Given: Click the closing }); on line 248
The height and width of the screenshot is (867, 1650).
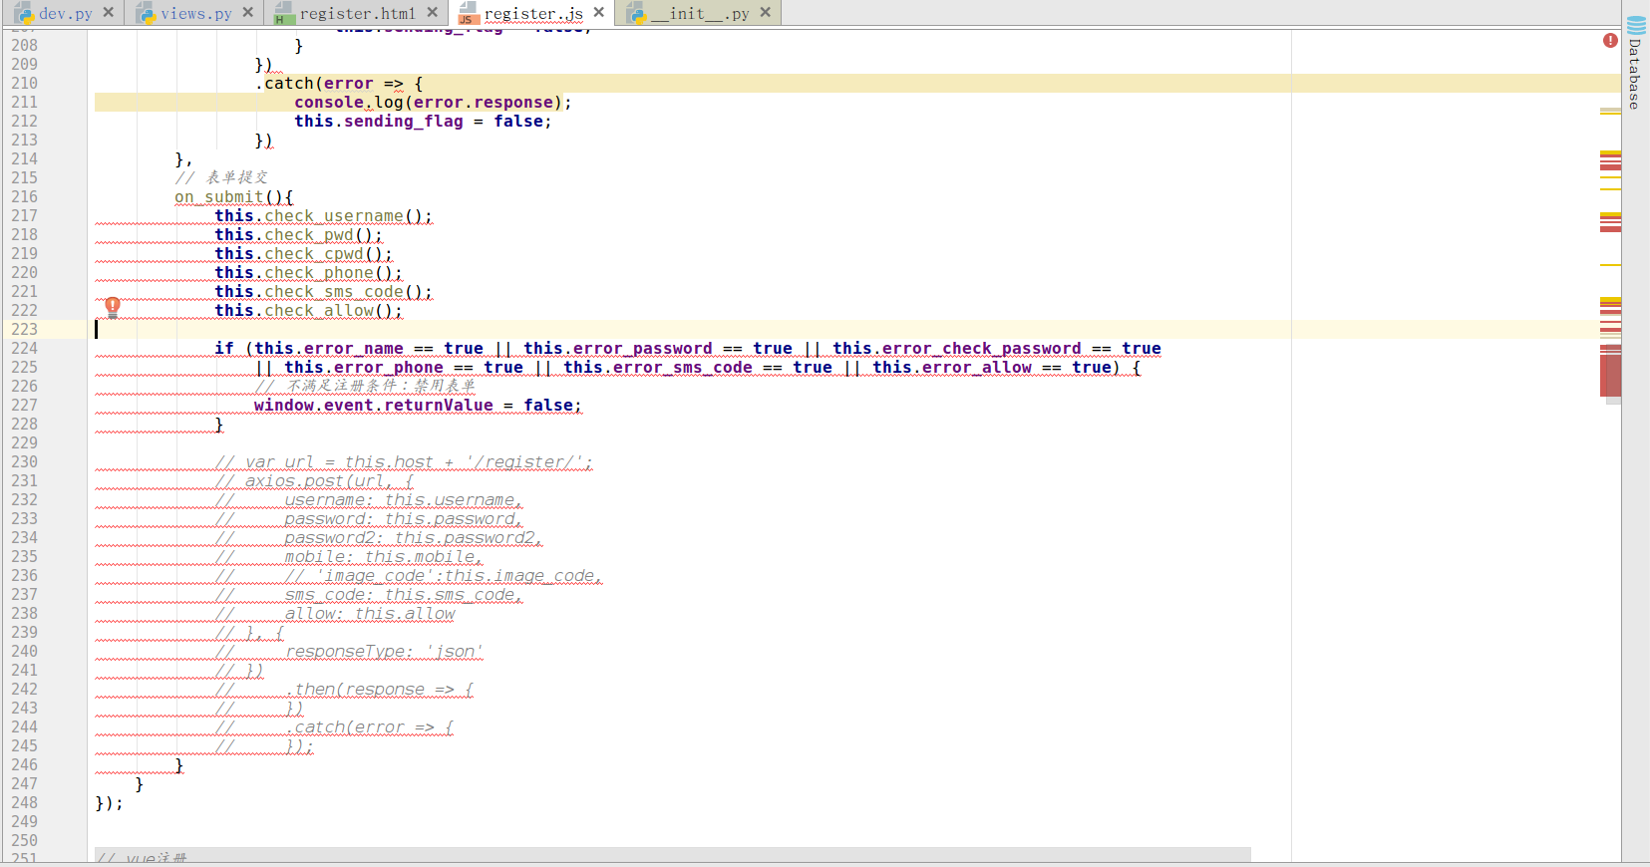Looking at the screenshot, I should click(x=110, y=803).
